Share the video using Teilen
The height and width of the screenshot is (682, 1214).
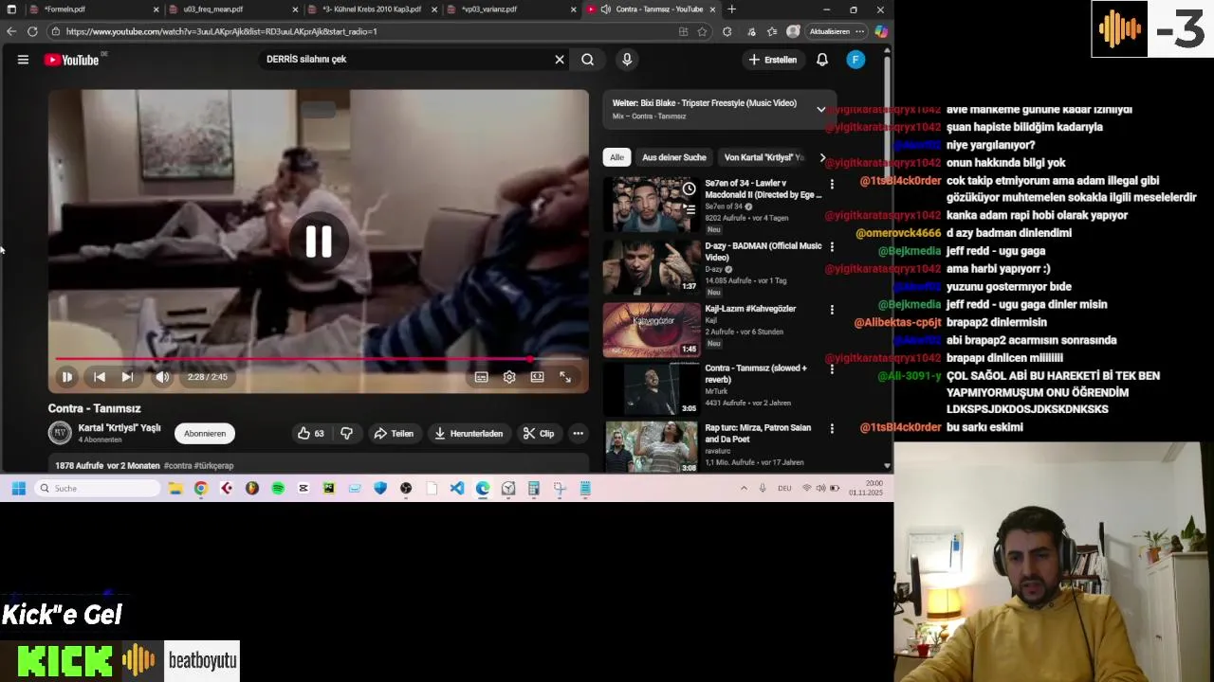pos(394,434)
